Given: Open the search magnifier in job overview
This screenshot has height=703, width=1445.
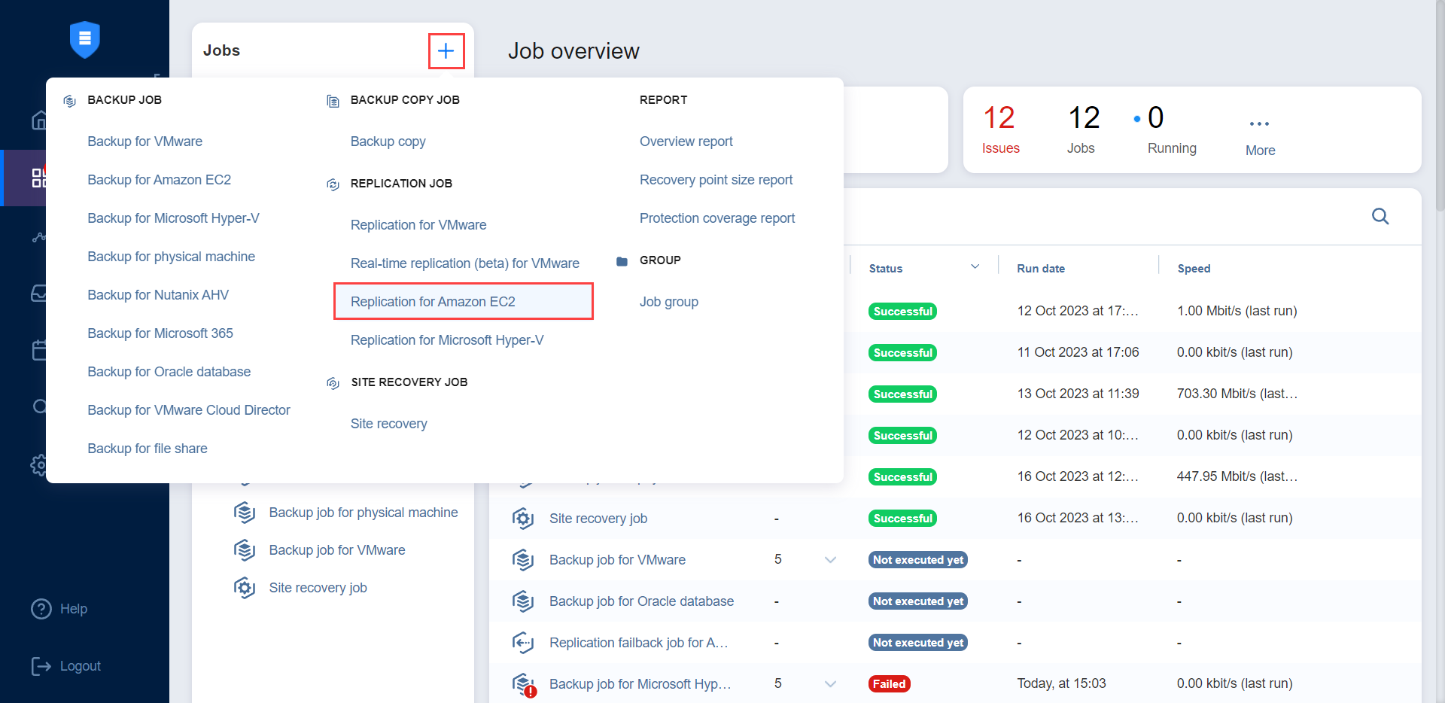Looking at the screenshot, I should (1380, 217).
